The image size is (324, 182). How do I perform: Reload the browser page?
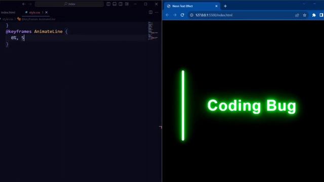182,15
